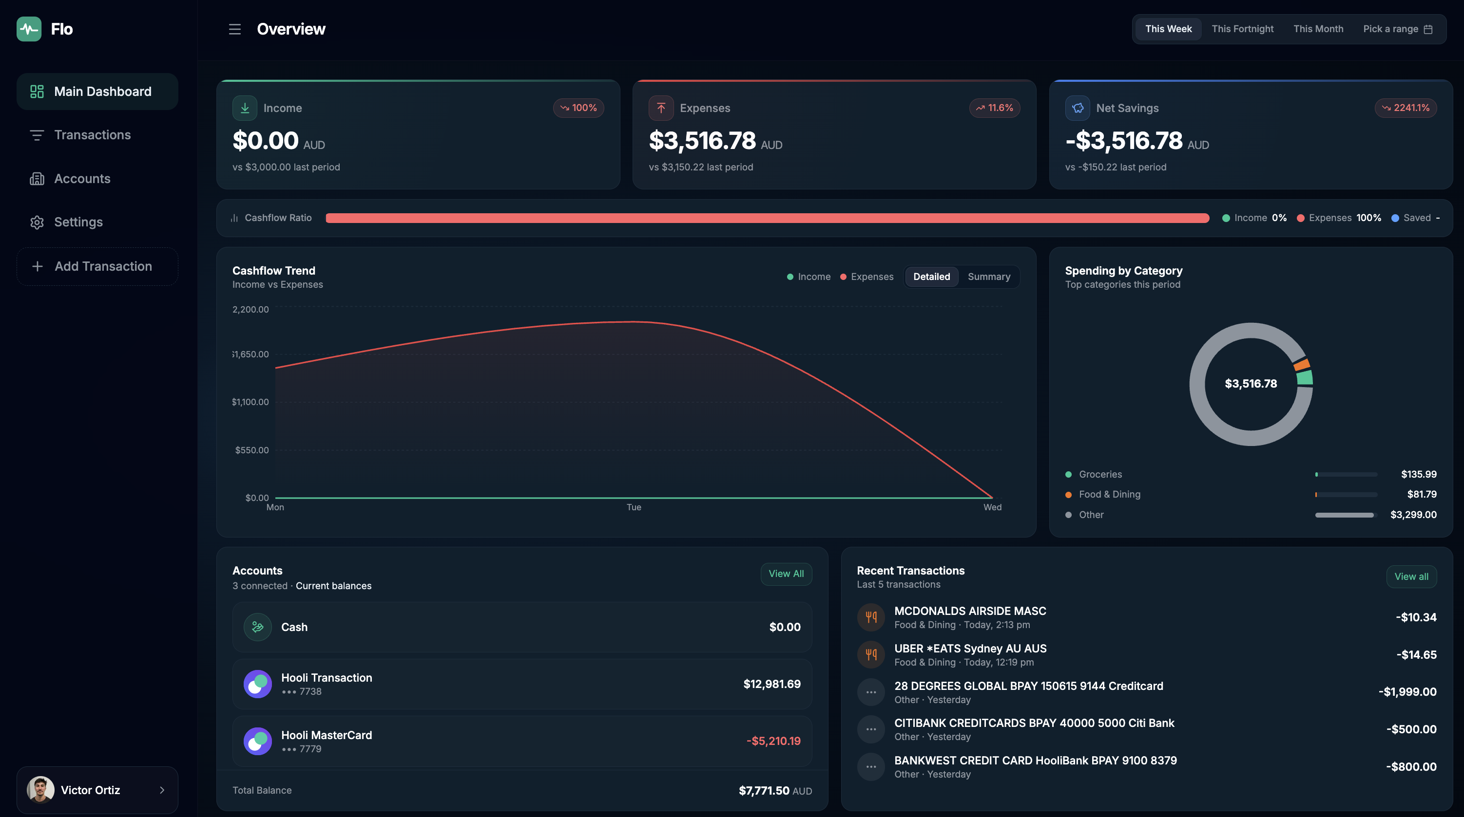Click the Cash account hand-coins icon
The image size is (1464, 817).
pos(257,627)
